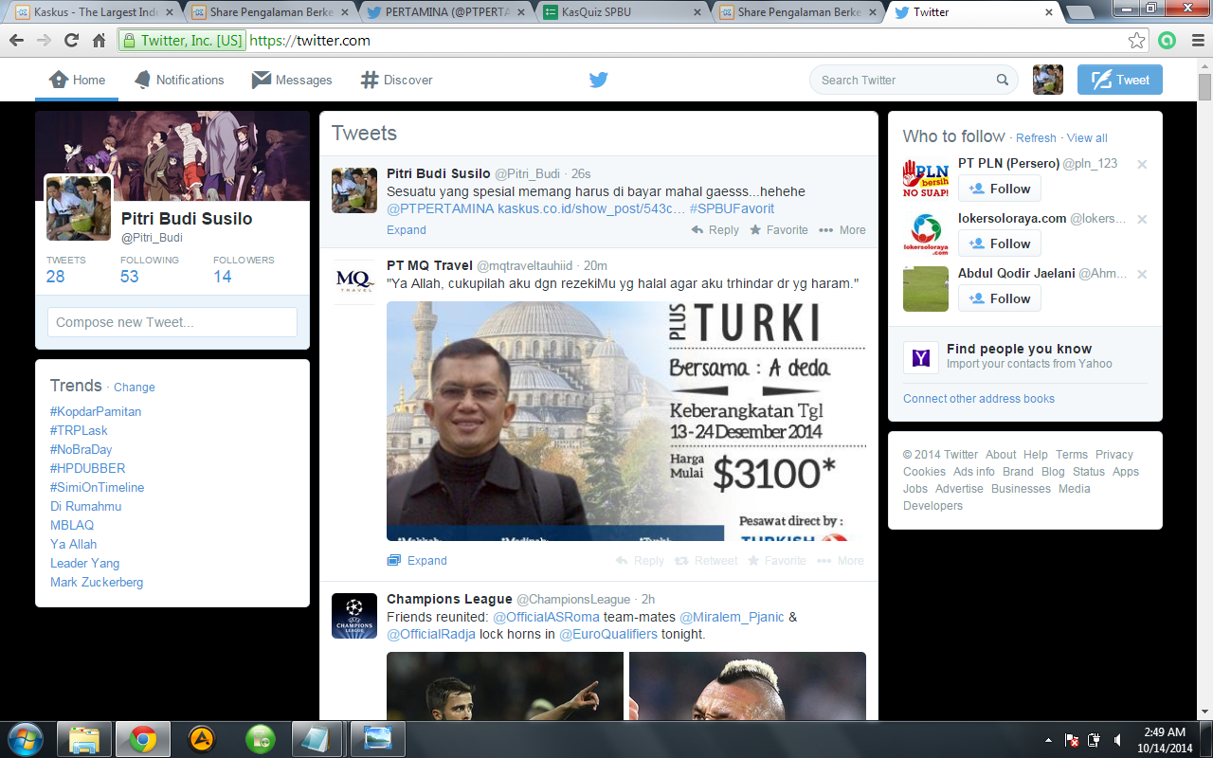
Task: Click the Compose new Tweet box
Action: pyautogui.click(x=172, y=322)
